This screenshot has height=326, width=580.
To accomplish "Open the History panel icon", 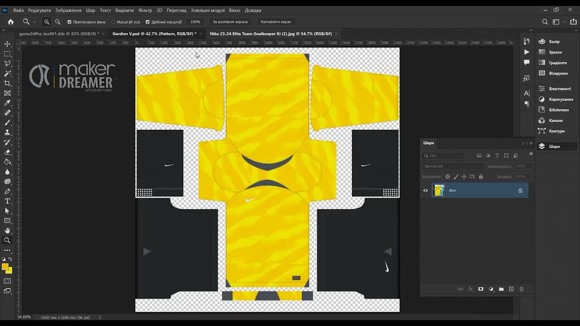I will [x=527, y=41].
